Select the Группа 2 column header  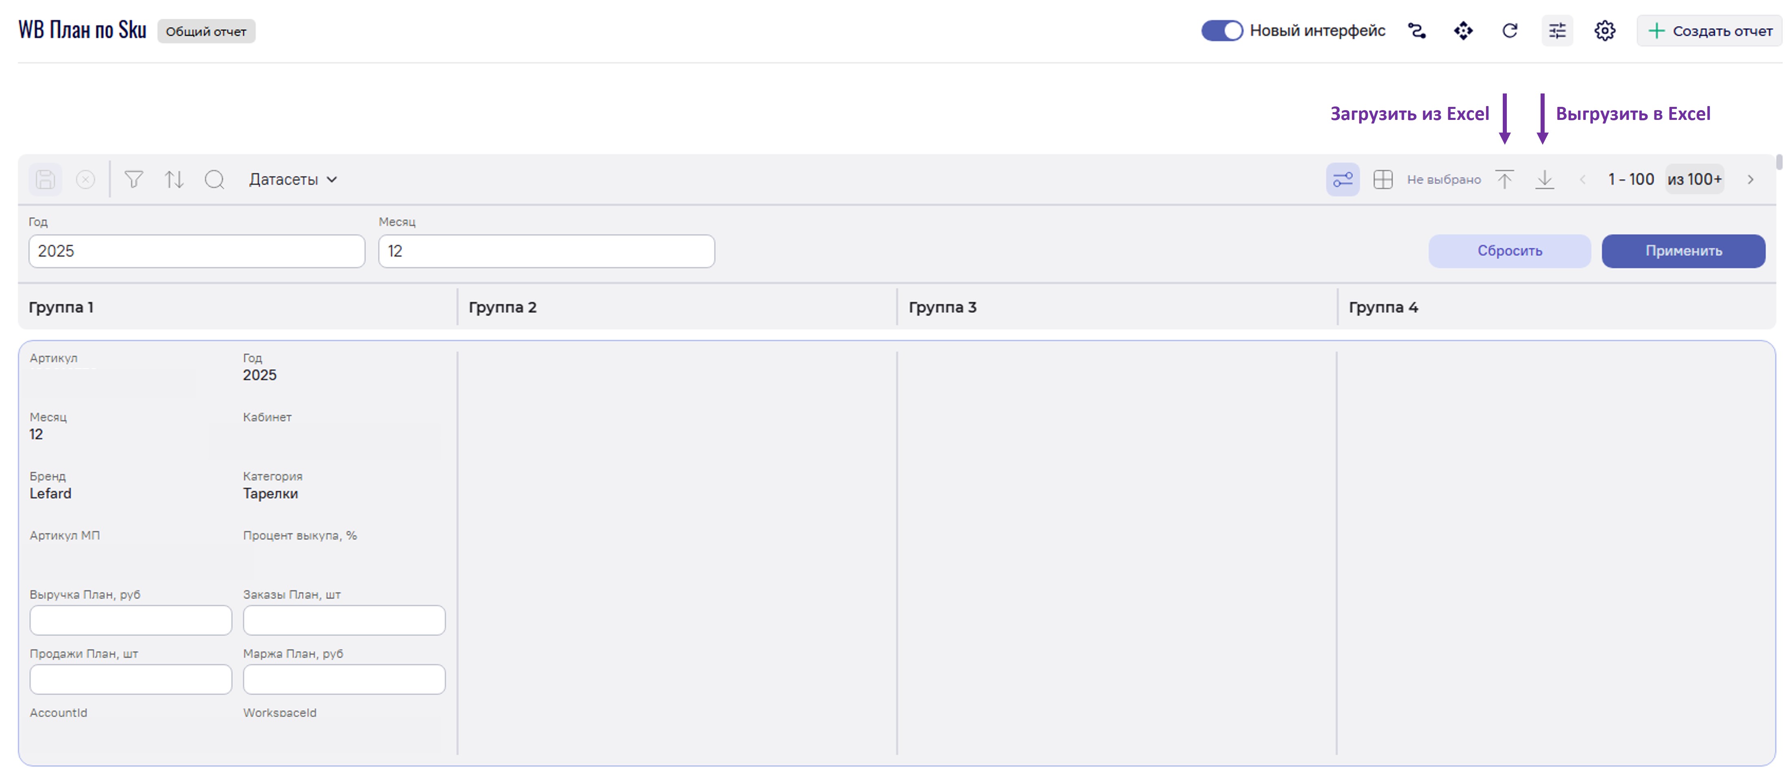[503, 307]
